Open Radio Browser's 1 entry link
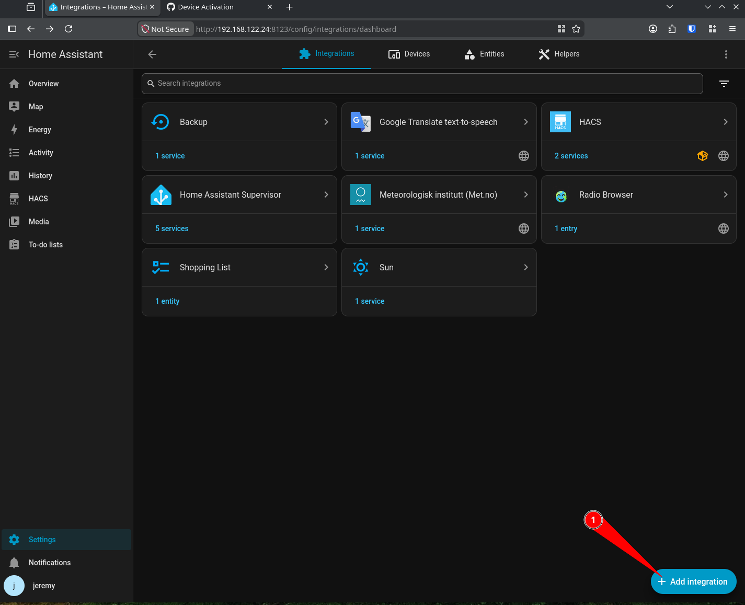The width and height of the screenshot is (745, 605). click(566, 229)
